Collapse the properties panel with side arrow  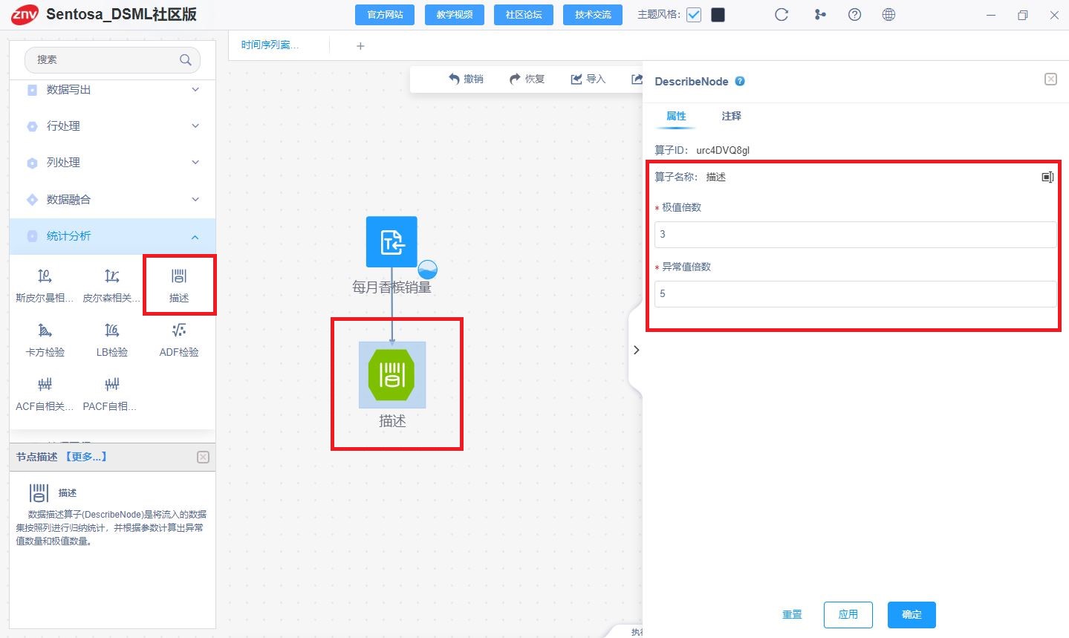tap(636, 350)
